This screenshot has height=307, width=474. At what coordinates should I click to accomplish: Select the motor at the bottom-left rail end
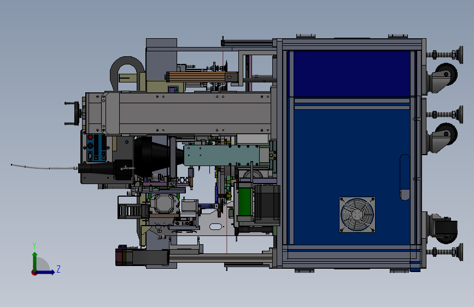142,257
